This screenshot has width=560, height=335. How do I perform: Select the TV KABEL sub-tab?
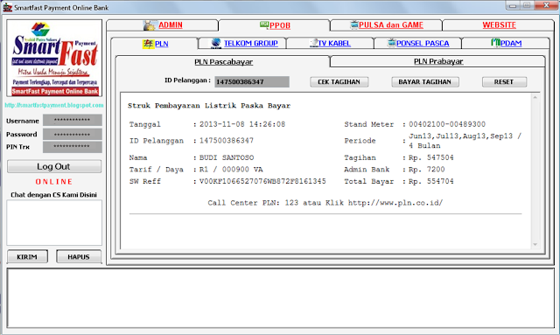coord(331,43)
